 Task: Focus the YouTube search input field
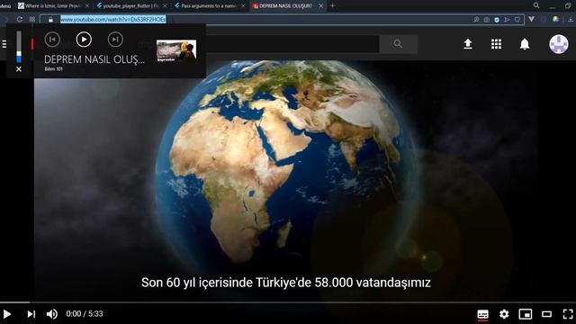pyautogui.click(x=292, y=44)
